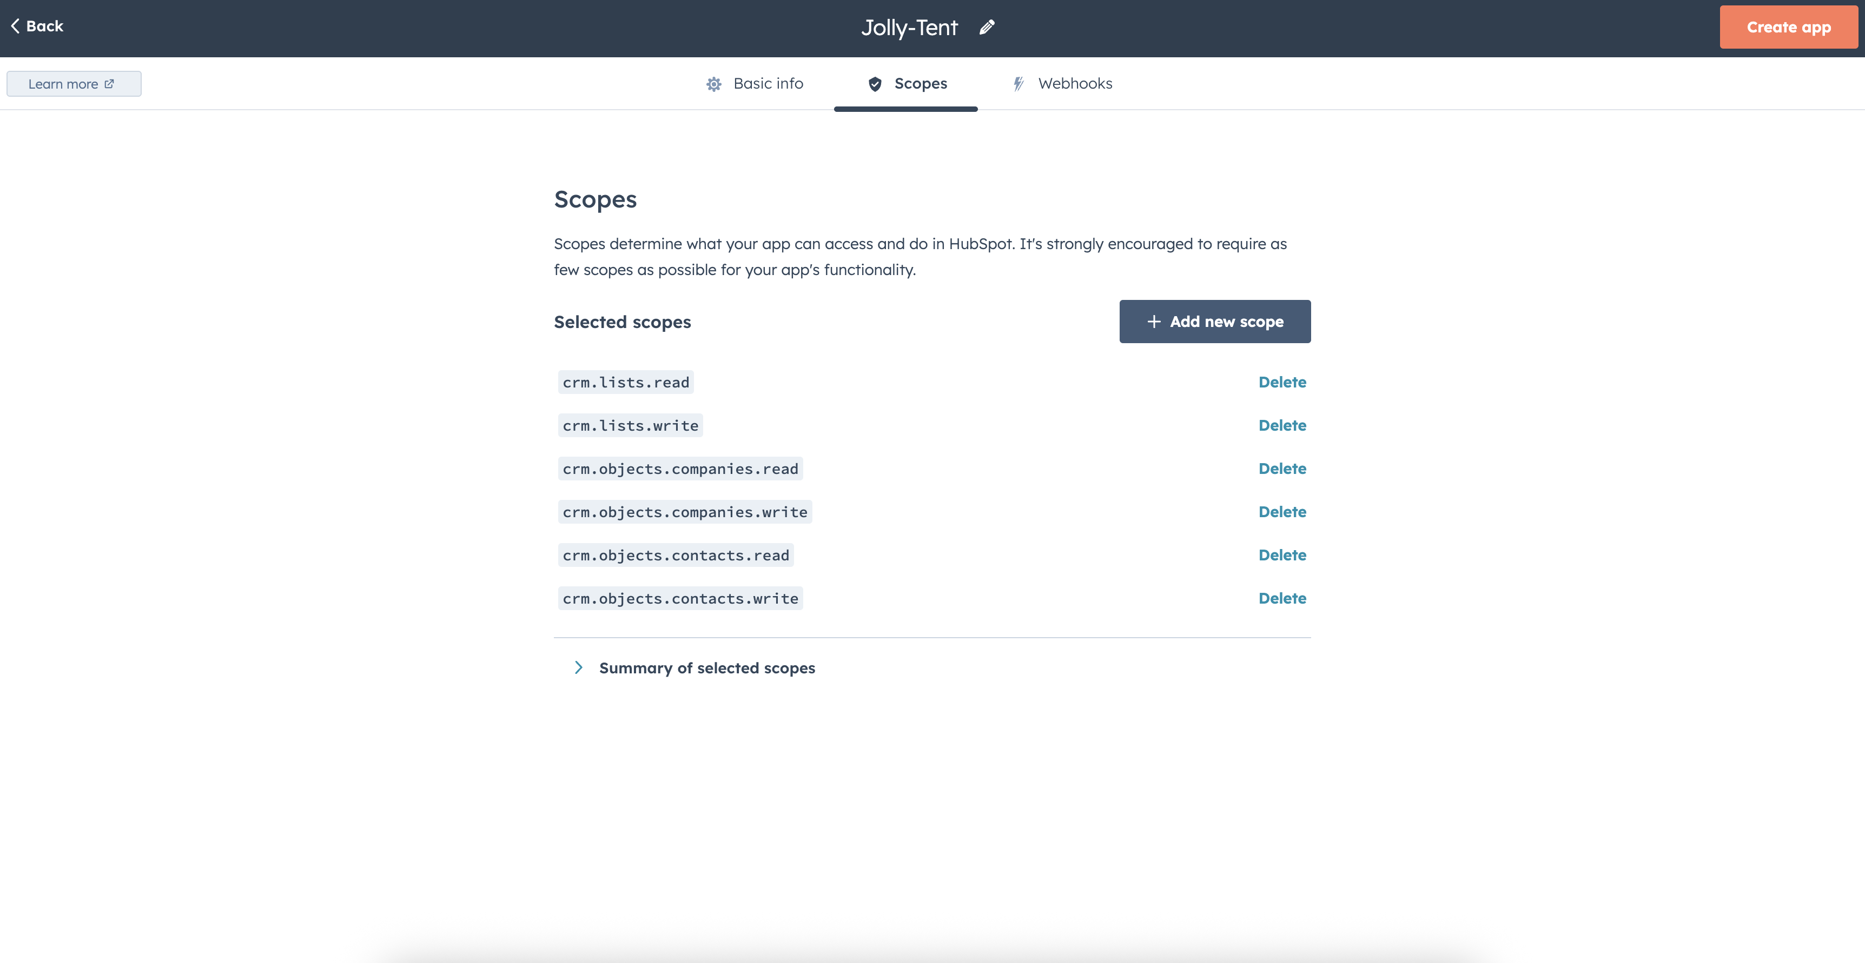Click the Webhooks lightning bolt icon
Image resolution: width=1865 pixels, height=963 pixels.
coord(1019,84)
